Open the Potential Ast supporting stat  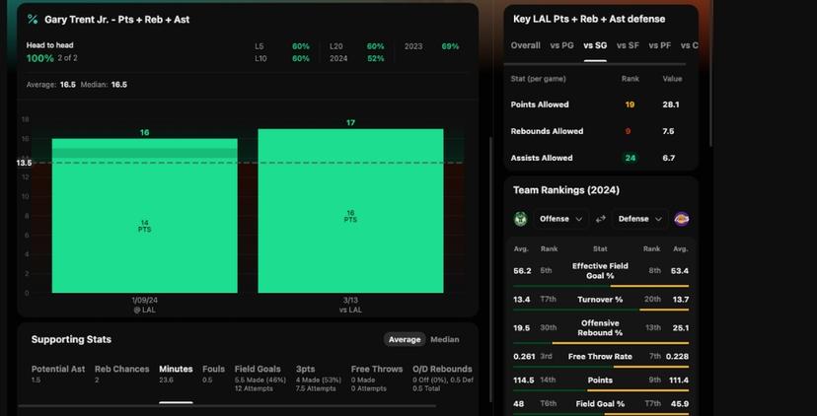(58, 374)
